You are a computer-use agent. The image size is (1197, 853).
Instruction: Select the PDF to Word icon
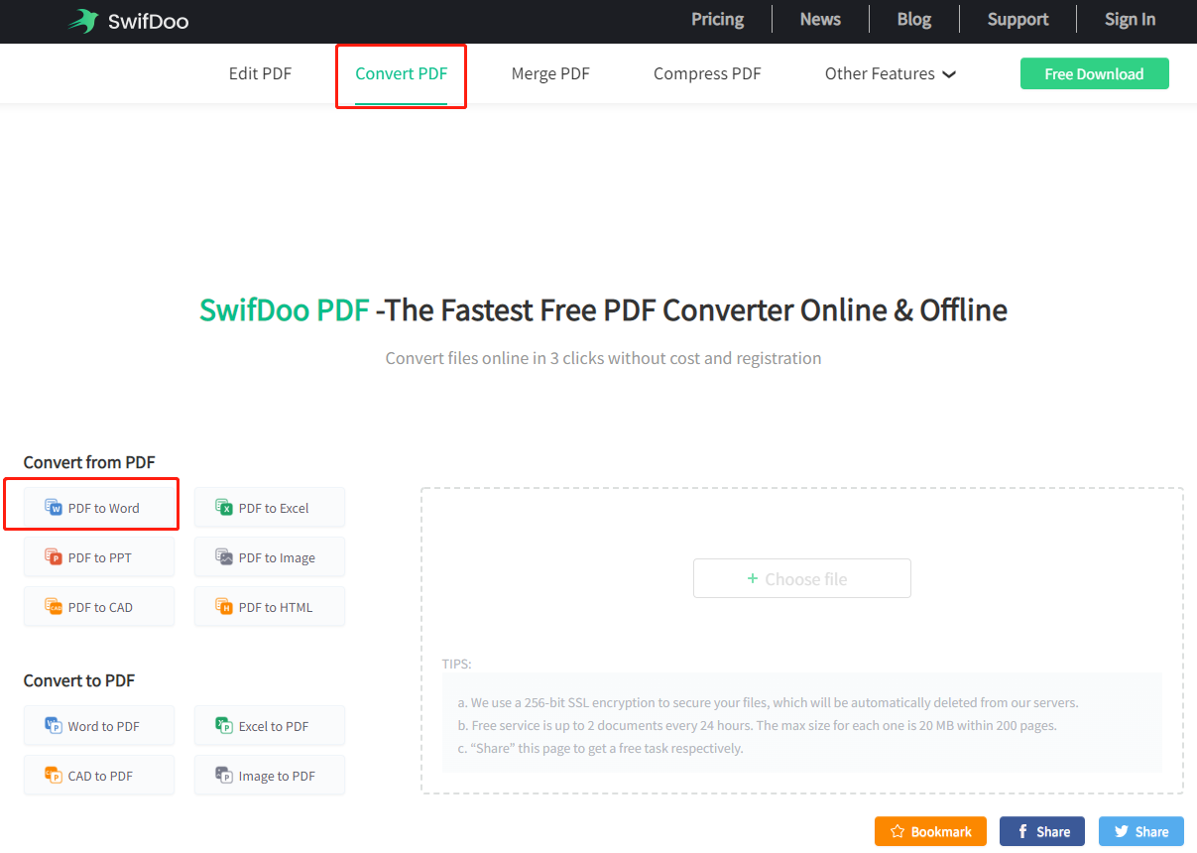(54, 508)
